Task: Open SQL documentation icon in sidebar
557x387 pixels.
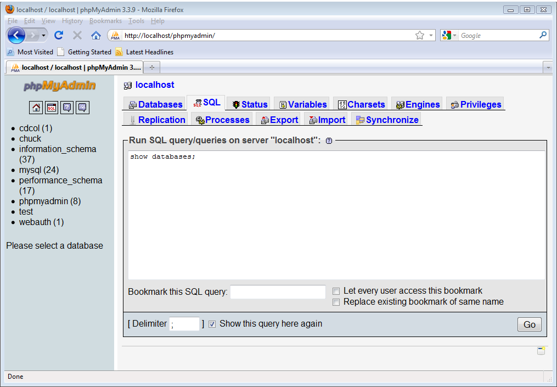Action: [x=82, y=108]
